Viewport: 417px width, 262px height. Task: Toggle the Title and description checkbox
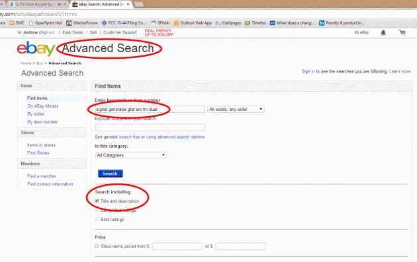97,201
